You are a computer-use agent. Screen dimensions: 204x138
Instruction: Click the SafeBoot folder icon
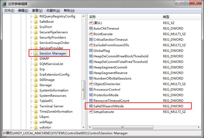(x=36, y=22)
